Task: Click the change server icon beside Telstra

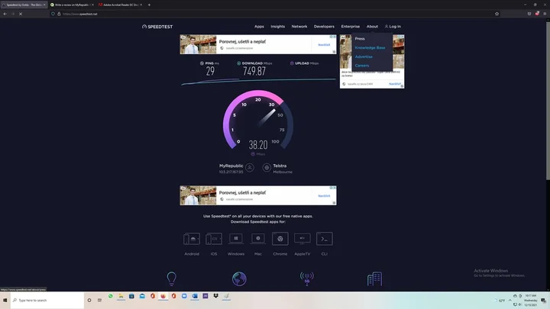Action: pos(267,168)
